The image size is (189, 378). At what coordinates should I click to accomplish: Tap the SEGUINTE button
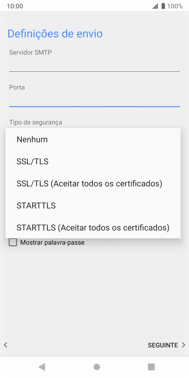(163, 345)
